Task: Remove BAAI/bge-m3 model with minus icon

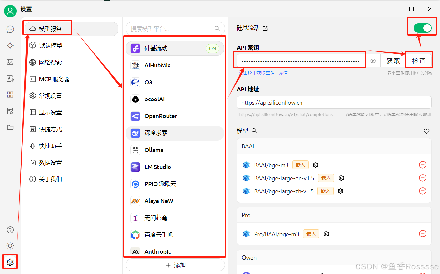Action: (x=423, y=165)
